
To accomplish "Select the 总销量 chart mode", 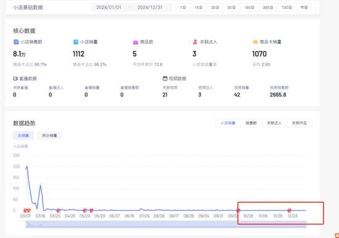I will tap(23, 136).
